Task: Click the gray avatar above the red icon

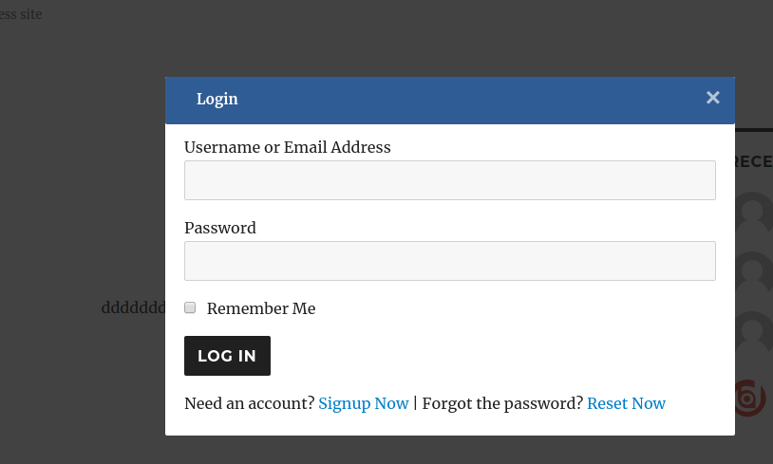Action: [754, 331]
